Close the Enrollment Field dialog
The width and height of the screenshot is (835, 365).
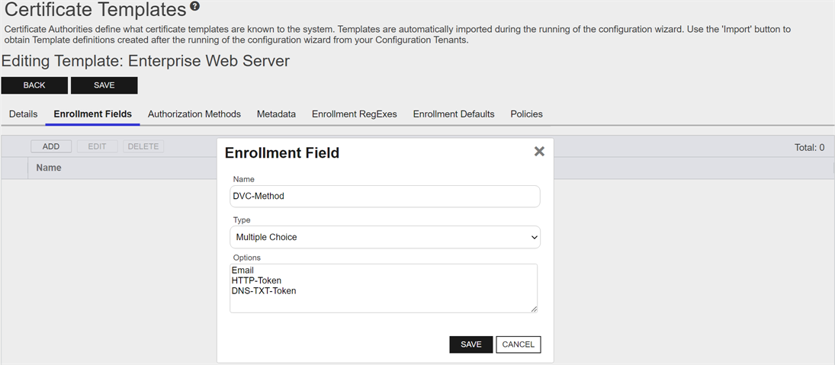(x=539, y=152)
